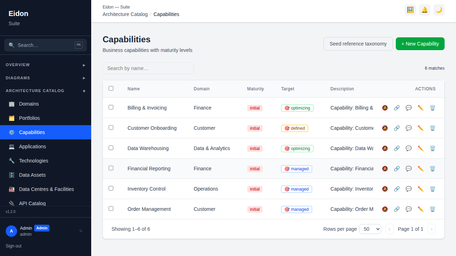
Task: Click the Operations domain cell
Action: pos(206,189)
